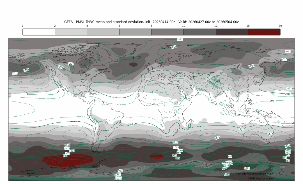The width and height of the screenshot is (303, 184).
Task: Choose the 8–10 colorbar segment
Action: click(x=167, y=32)
